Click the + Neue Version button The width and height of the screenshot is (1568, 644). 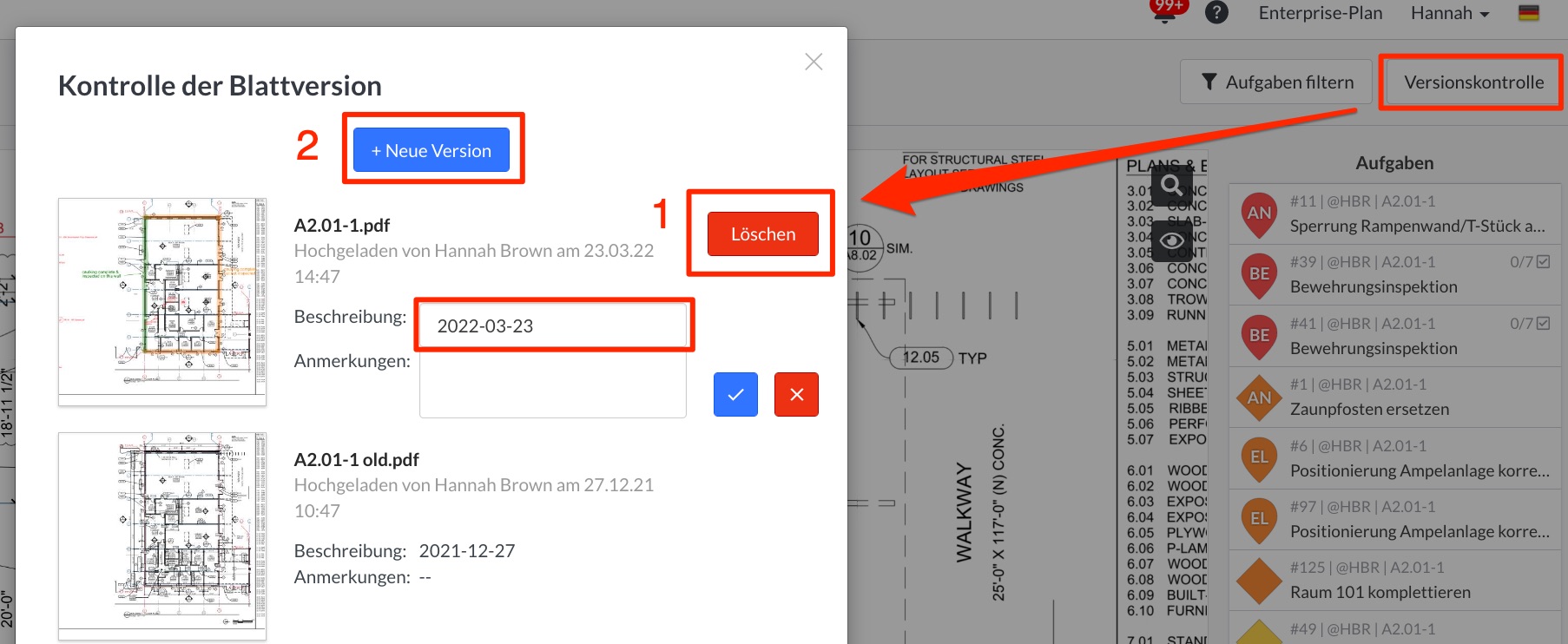432,150
